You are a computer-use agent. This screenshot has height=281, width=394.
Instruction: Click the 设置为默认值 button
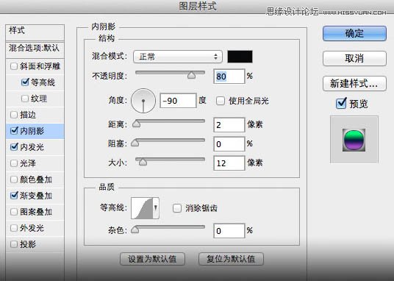[152, 259]
